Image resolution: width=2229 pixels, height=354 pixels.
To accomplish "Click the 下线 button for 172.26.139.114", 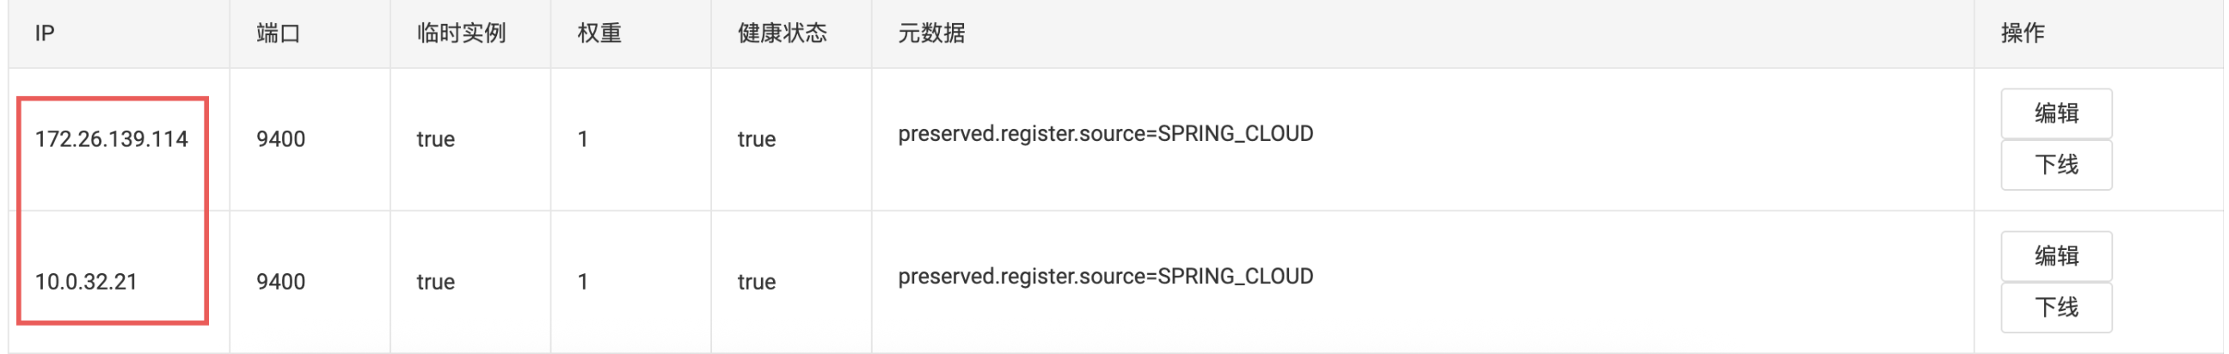I will pos(2055,164).
